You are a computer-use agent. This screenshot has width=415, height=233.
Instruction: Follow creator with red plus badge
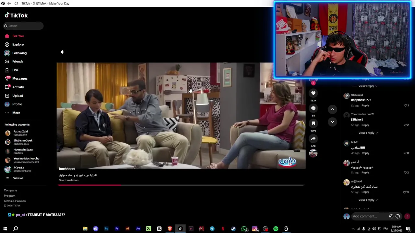(313, 83)
